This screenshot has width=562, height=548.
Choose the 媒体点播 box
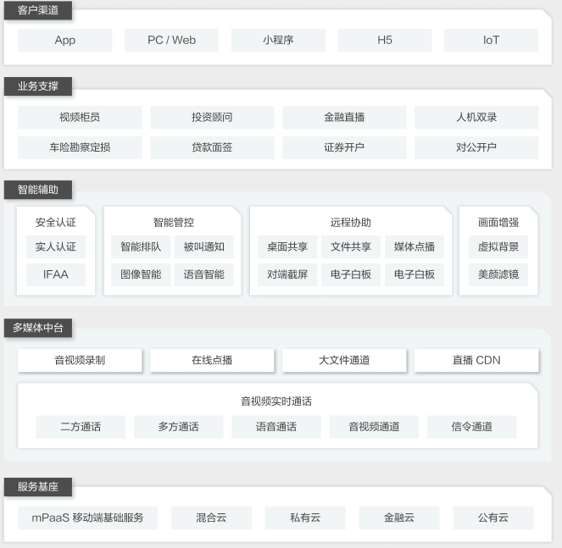tap(415, 246)
